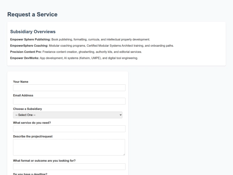233x175 pixels.
Task: Grab the textarea resize handle corner
Action: (x=124, y=154)
